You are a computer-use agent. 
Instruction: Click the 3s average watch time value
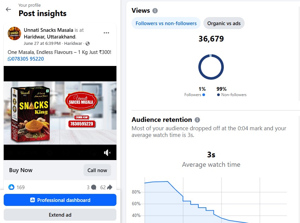211,155
